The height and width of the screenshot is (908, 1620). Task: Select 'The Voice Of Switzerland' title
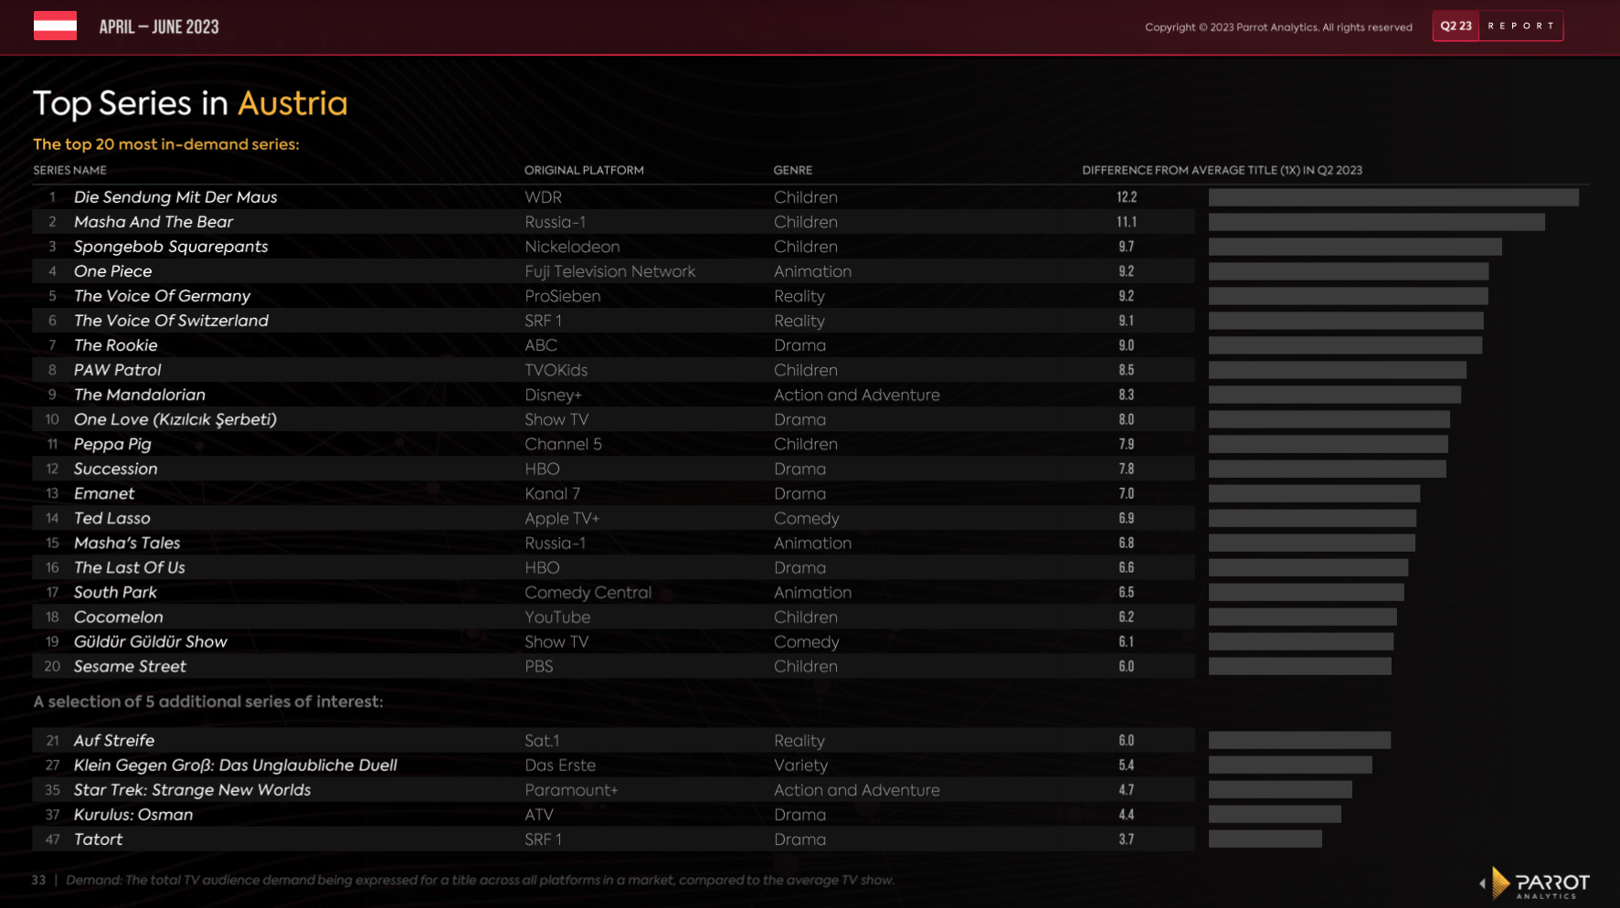click(x=171, y=321)
